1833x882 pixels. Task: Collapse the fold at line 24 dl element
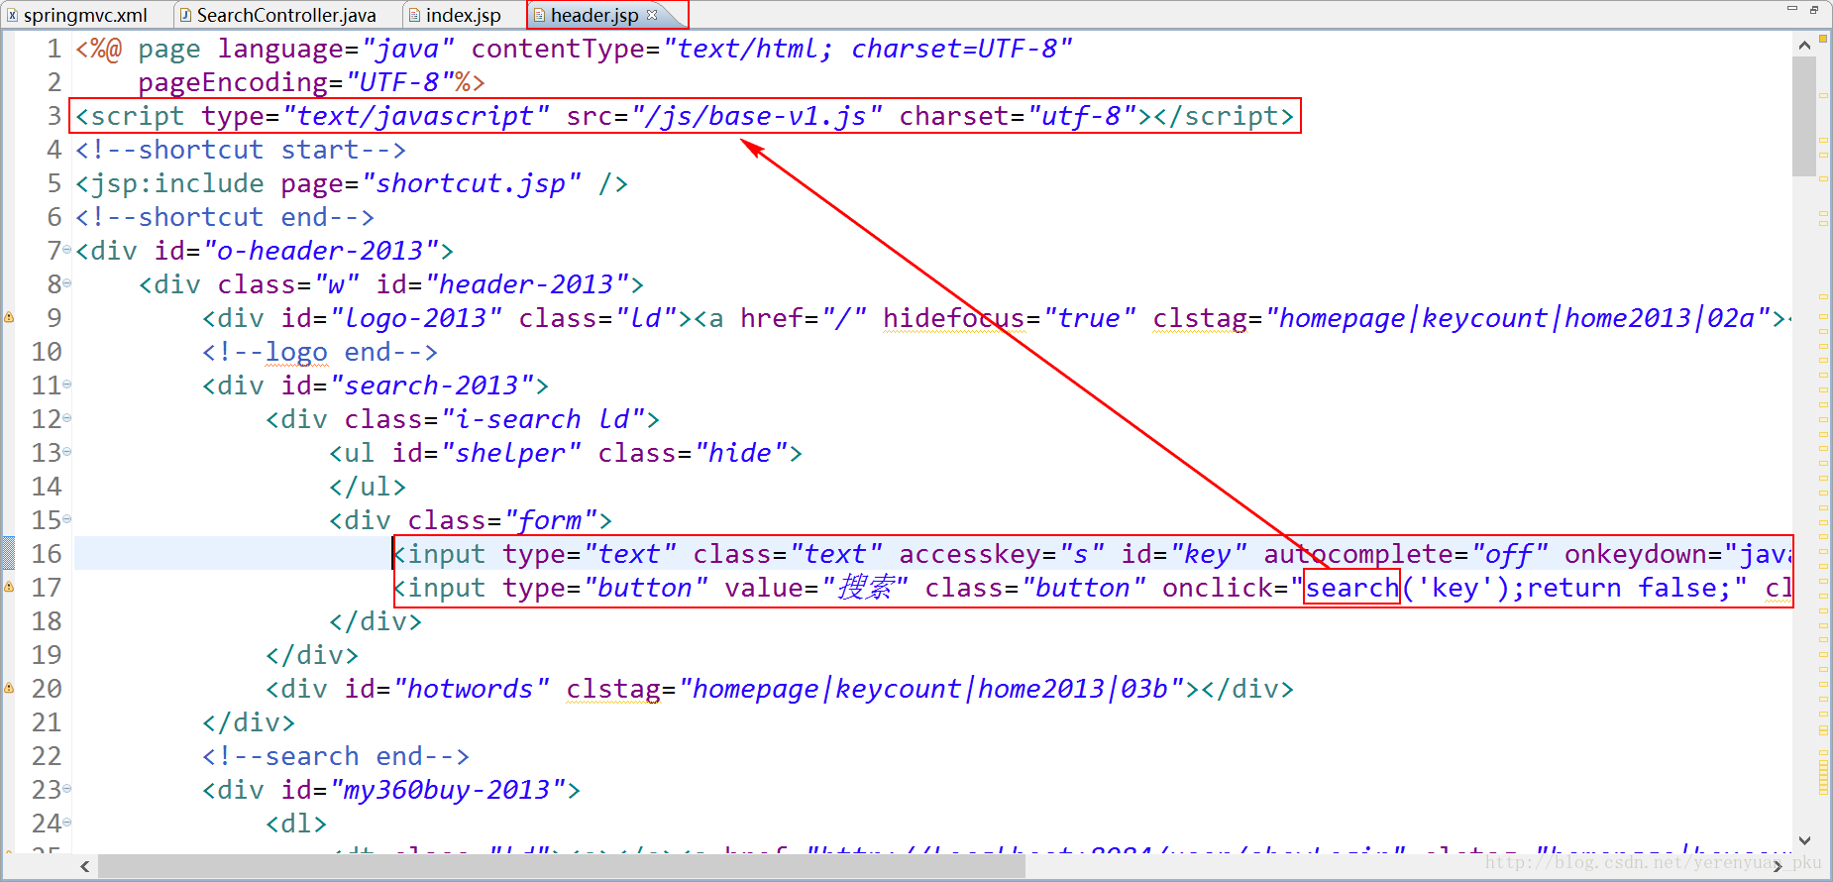[66, 823]
